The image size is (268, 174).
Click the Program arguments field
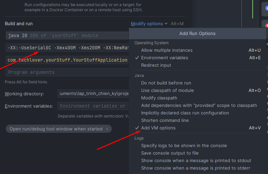[67, 72]
